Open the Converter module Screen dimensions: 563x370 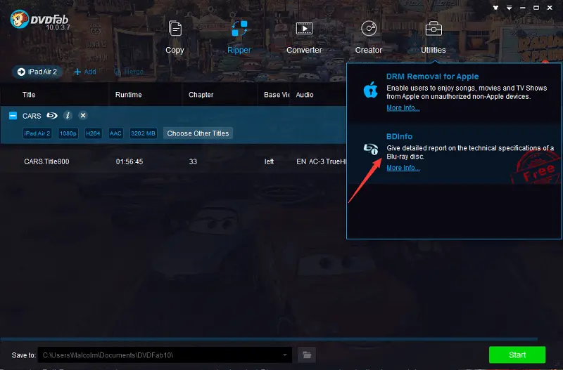(x=304, y=37)
